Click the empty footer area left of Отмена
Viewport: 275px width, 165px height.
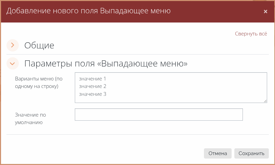[102, 153]
